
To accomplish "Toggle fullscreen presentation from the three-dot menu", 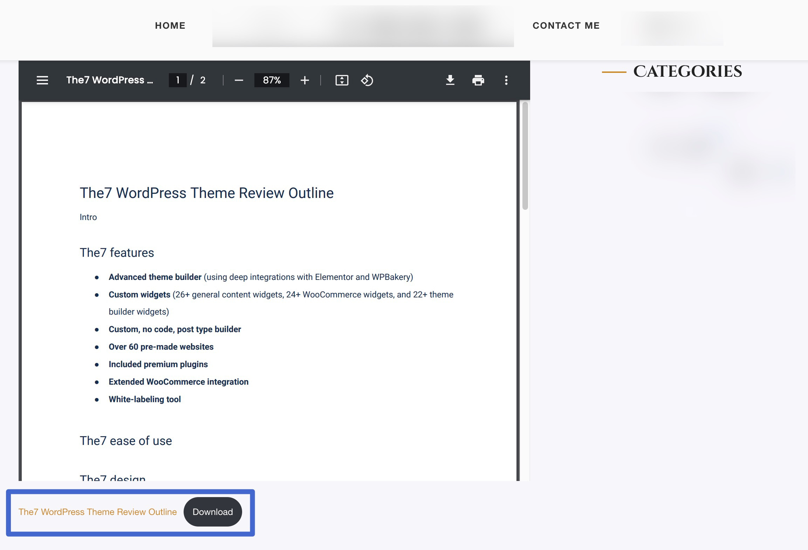I will coord(506,80).
